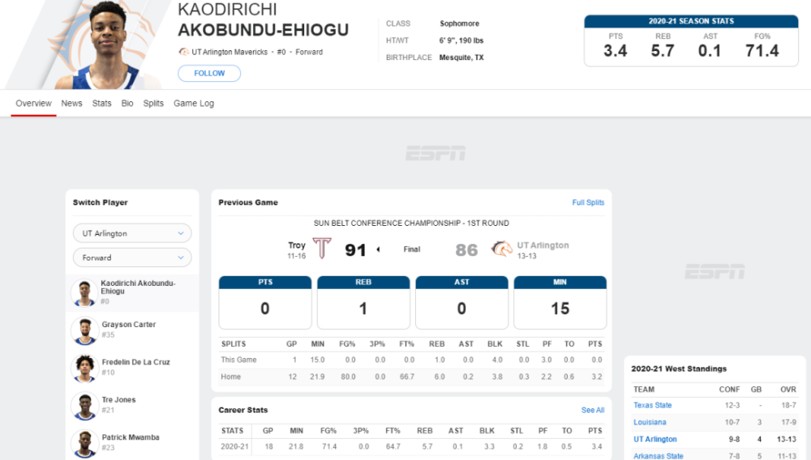This screenshot has height=460, width=811.
Task: Click See All career stats link
Action: coord(593,410)
